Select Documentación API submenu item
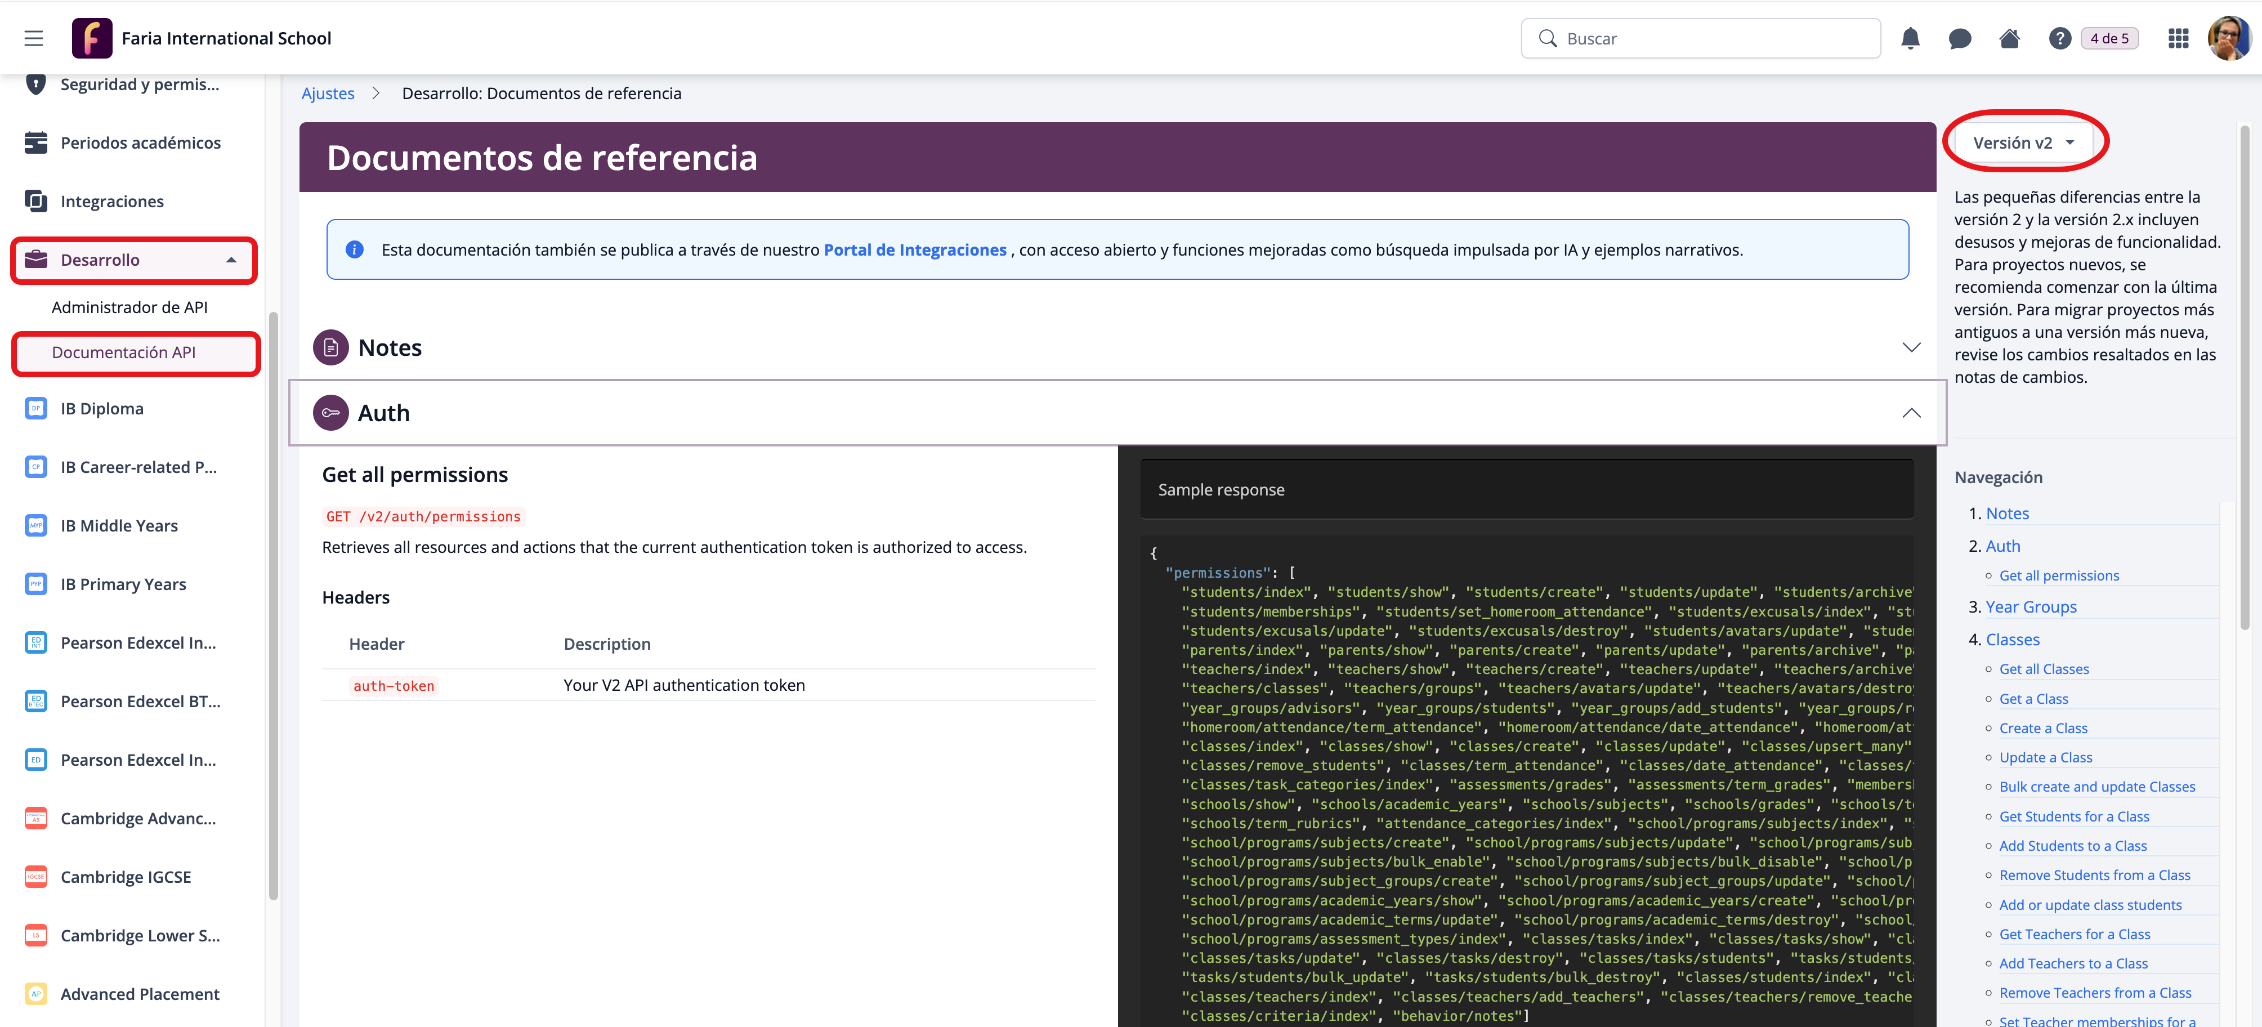Screen dimensions: 2262x1027 tap(123, 352)
